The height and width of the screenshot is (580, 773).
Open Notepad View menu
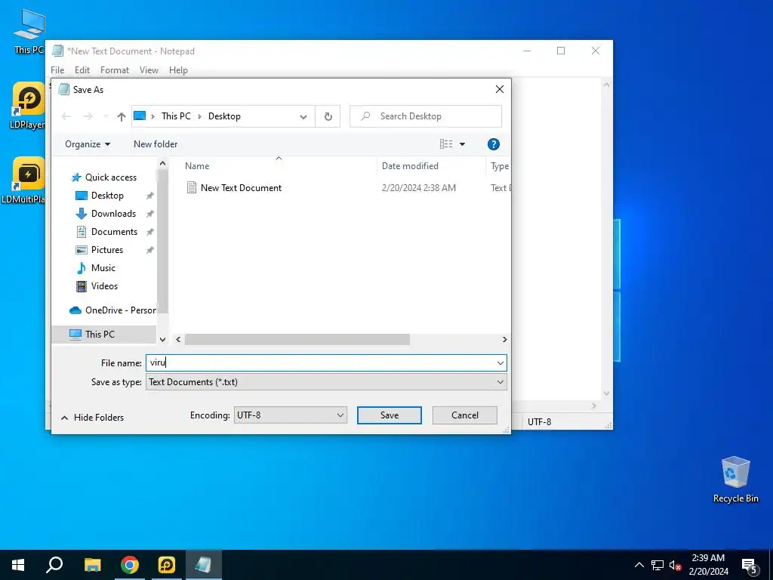[149, 70]
